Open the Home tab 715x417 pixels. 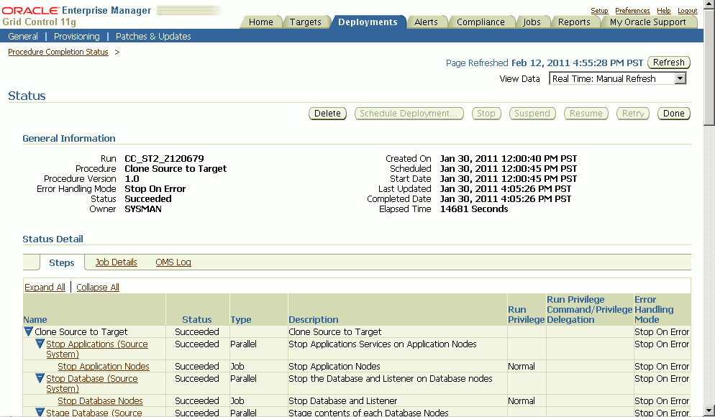tap(261, 22)
